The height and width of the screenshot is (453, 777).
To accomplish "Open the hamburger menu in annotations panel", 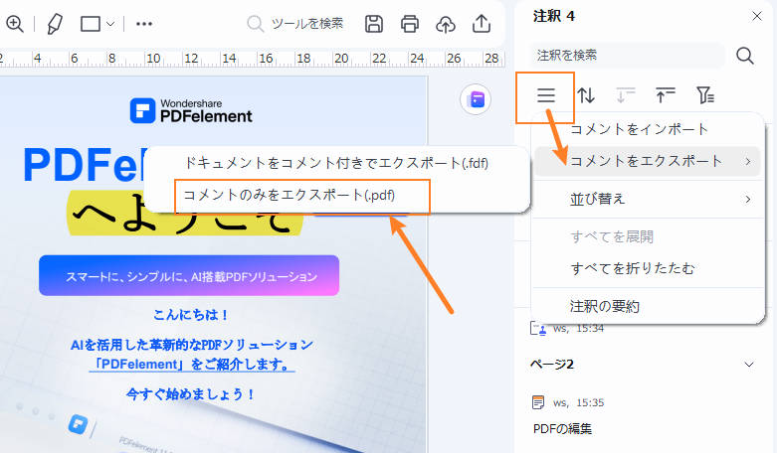I will click(546, 95).
